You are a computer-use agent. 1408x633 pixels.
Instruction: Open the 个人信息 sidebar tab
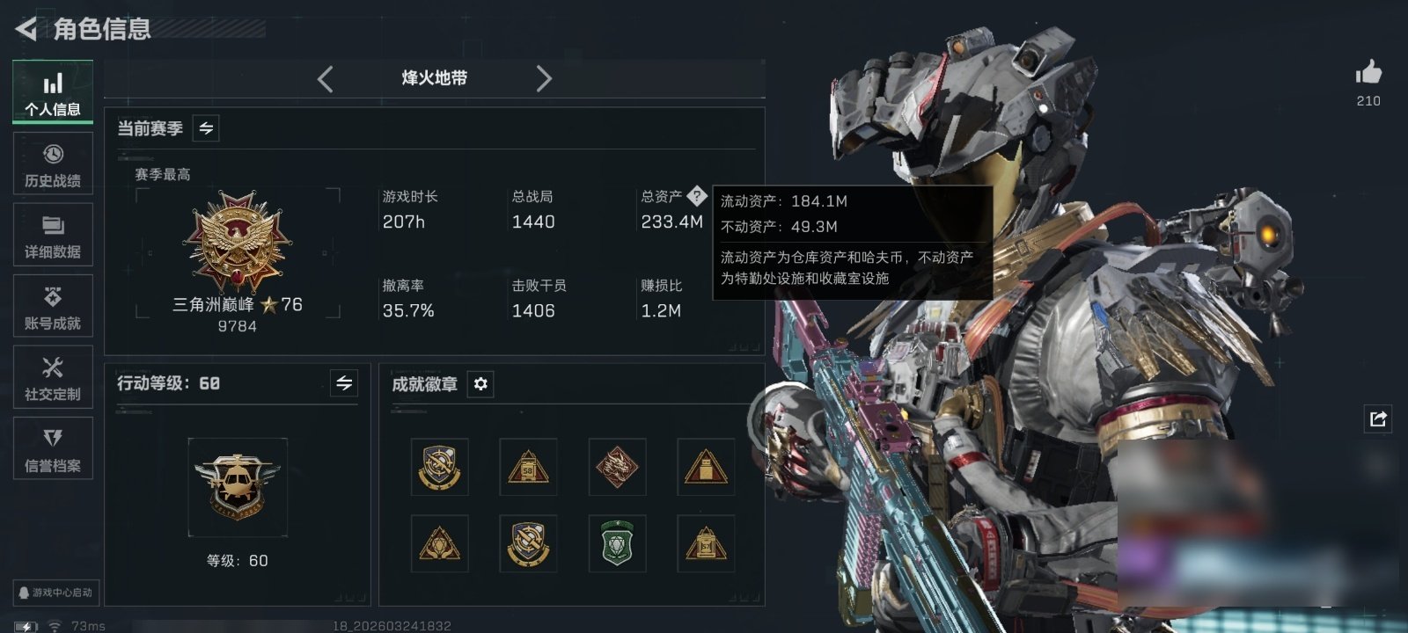tap(53, 91)
